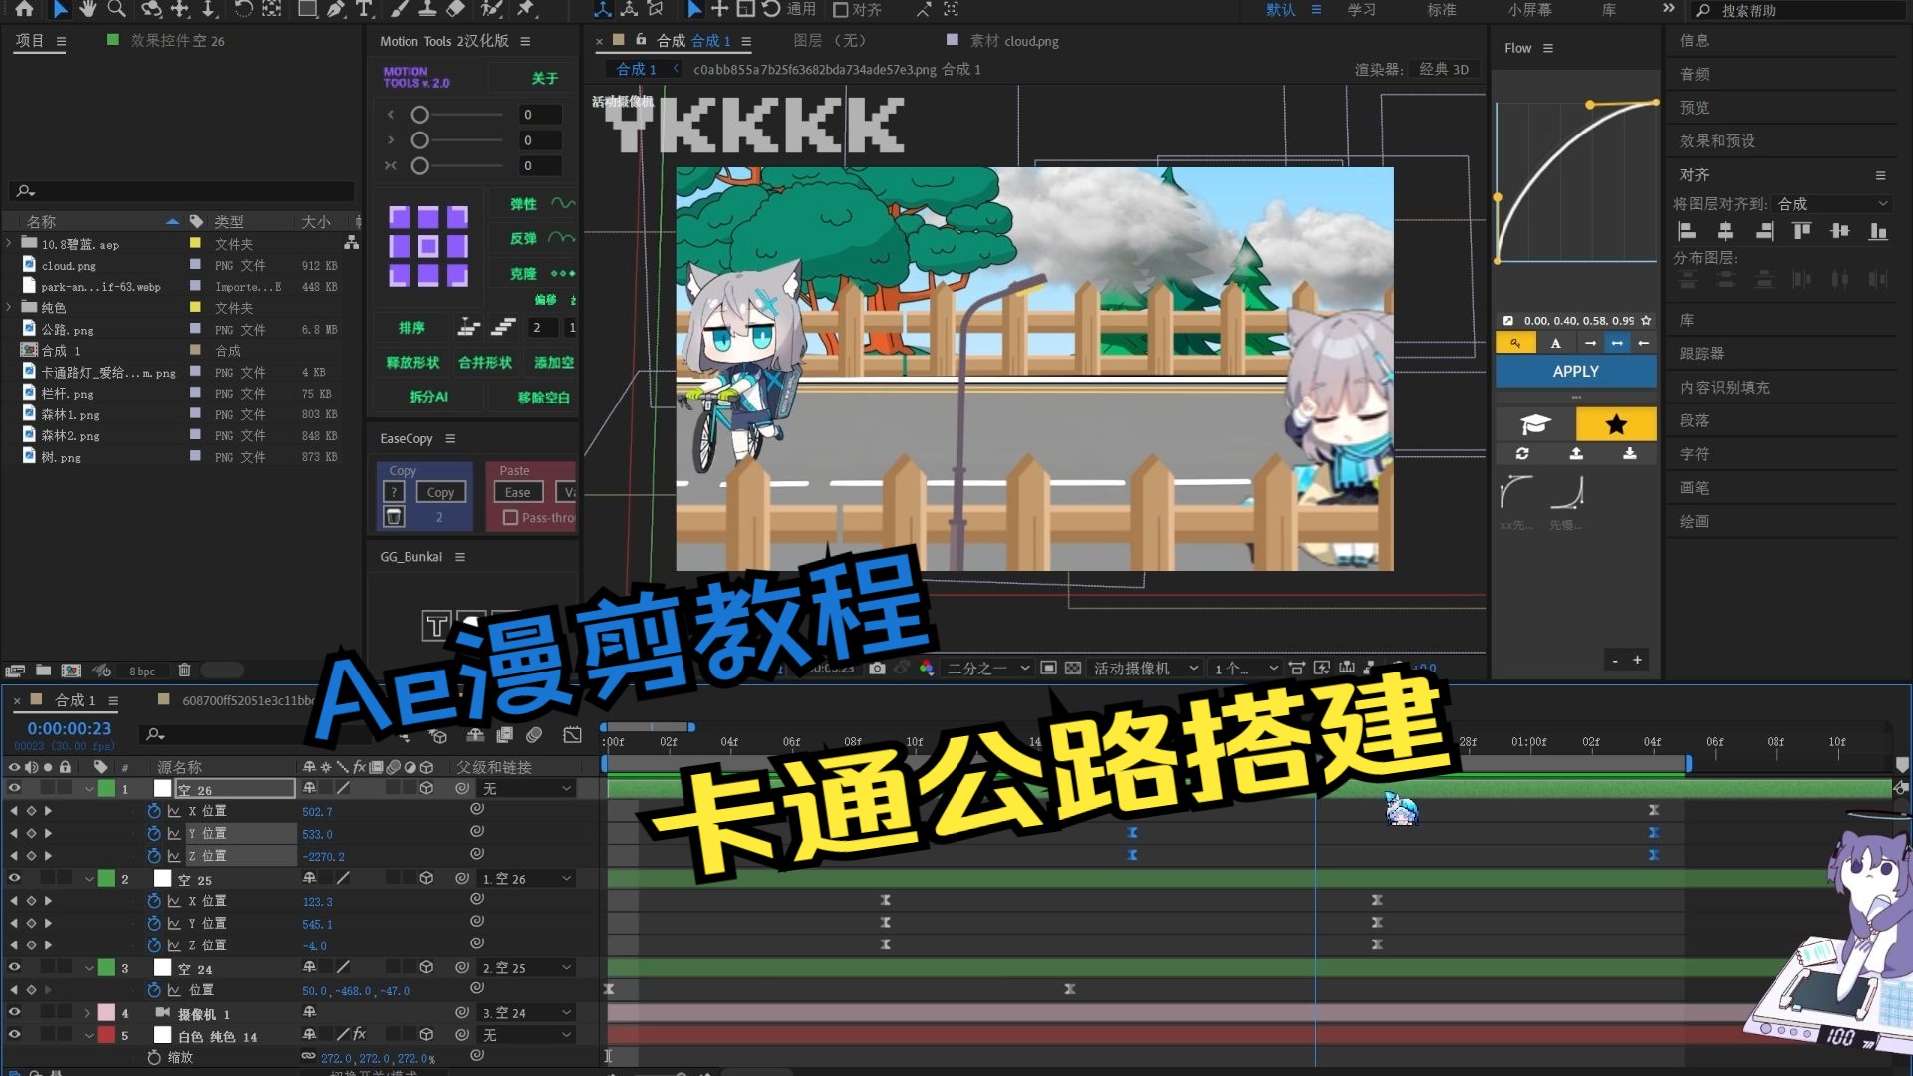Select the EaseCopy Copy button icon
Screen dimensions: 1913x1076
click(440, 491)
